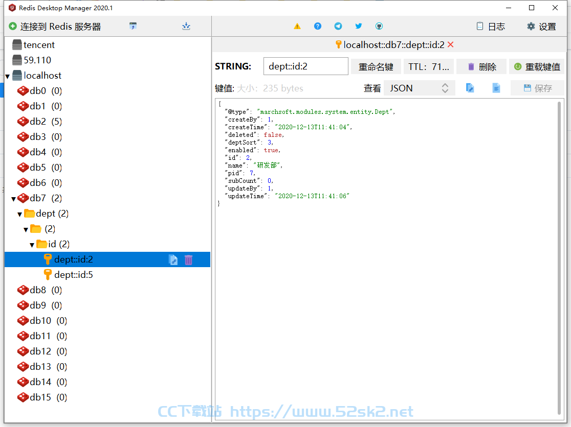
Task: Collapse the id (2) folder
Action: click(x=32, y=245)
